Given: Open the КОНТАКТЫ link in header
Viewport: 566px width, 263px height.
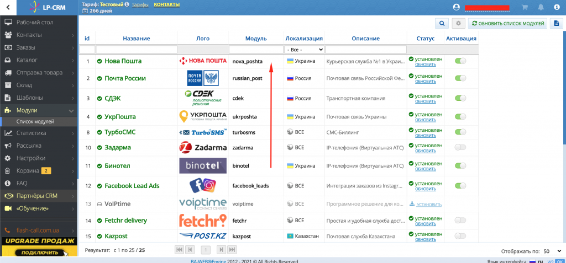Looking at the screenshot, I should click(166, 4).
